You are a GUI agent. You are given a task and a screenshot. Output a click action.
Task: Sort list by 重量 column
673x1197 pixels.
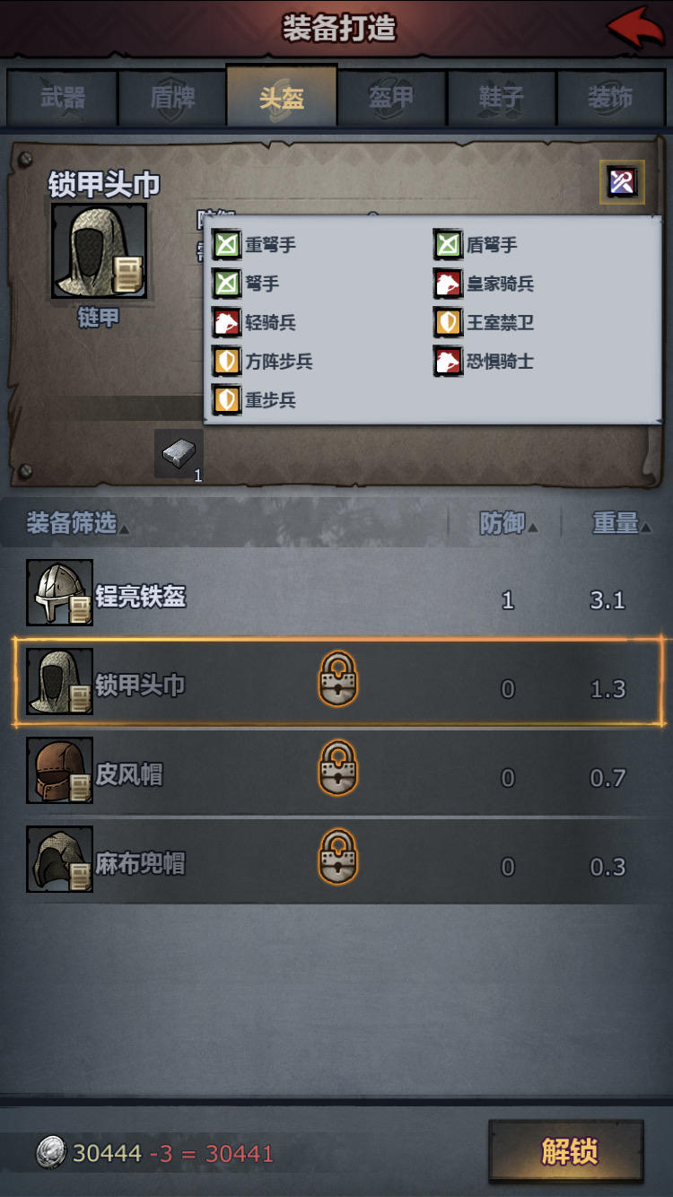(x=621, y=523)
